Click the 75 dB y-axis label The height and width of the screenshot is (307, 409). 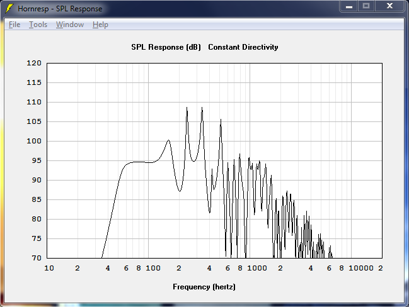click(37, 239)
